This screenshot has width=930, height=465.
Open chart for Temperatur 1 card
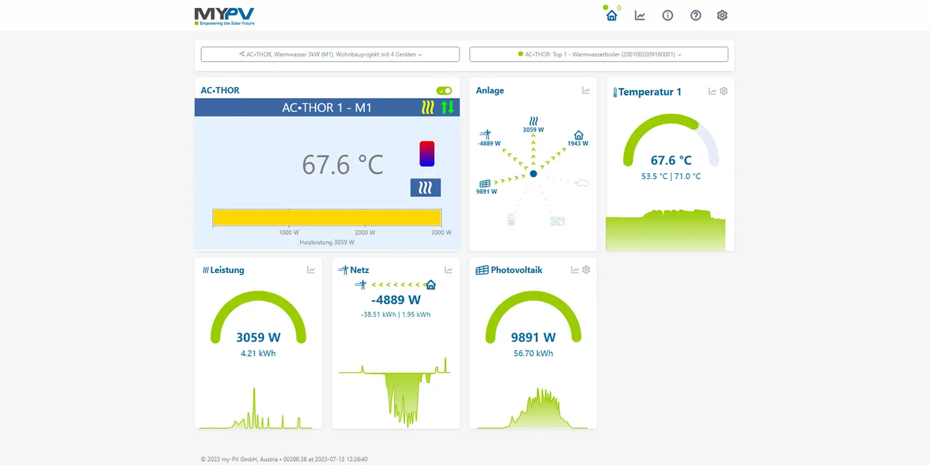[x=713, y=91]
